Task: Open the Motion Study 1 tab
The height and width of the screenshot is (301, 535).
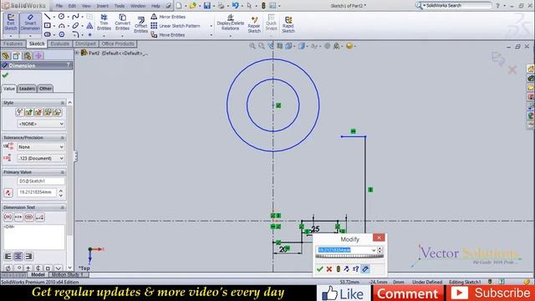Action: [68, 274]
